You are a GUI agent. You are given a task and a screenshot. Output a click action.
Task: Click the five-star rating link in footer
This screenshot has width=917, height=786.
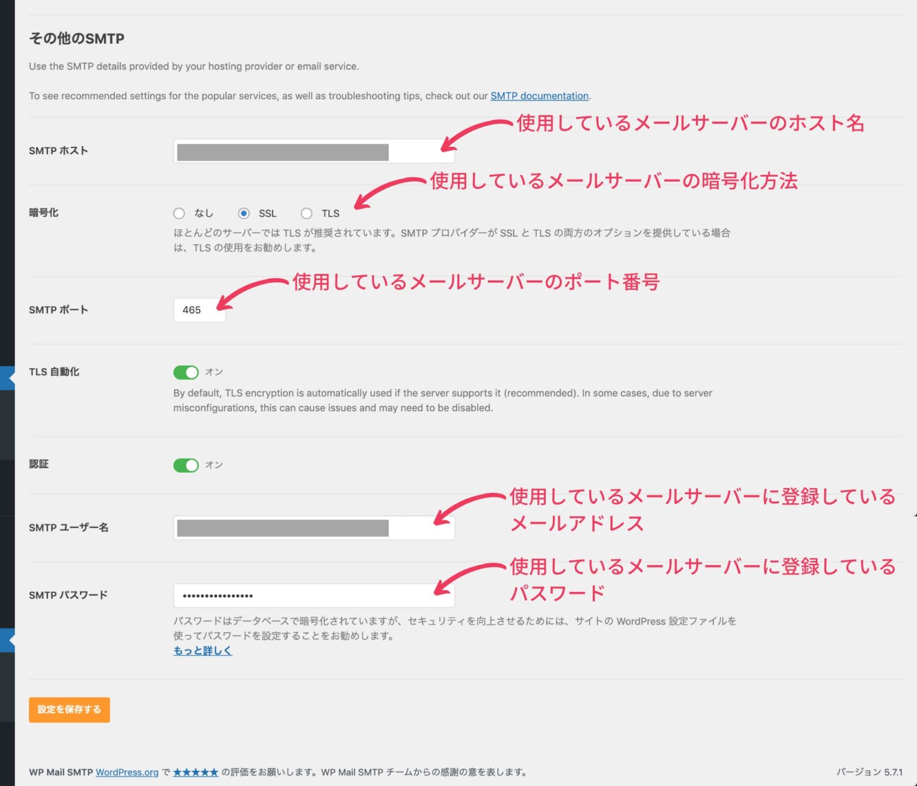[195, 772]
